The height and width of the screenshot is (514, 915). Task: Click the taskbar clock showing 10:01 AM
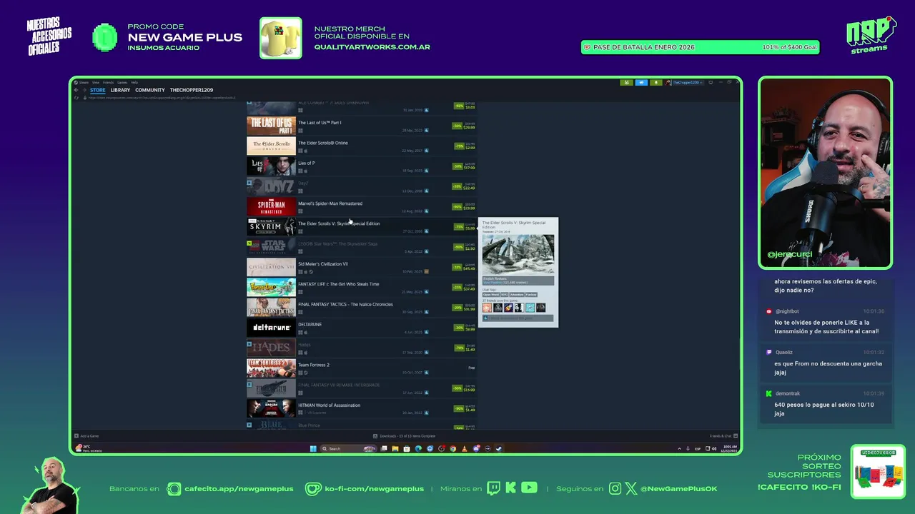[x=730, y=448]
